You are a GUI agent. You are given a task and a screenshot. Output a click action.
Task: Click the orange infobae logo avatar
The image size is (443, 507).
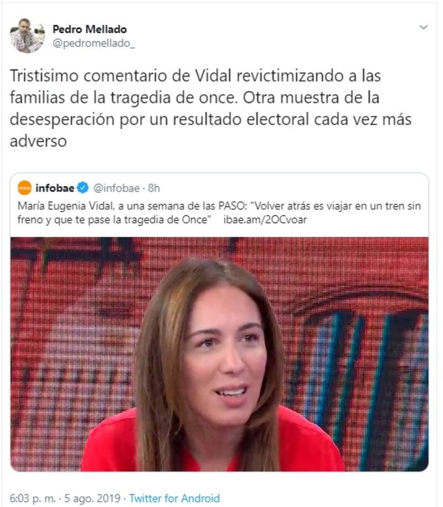24,188
